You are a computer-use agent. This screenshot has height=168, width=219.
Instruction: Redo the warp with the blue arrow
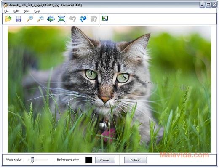coord(83,19)
